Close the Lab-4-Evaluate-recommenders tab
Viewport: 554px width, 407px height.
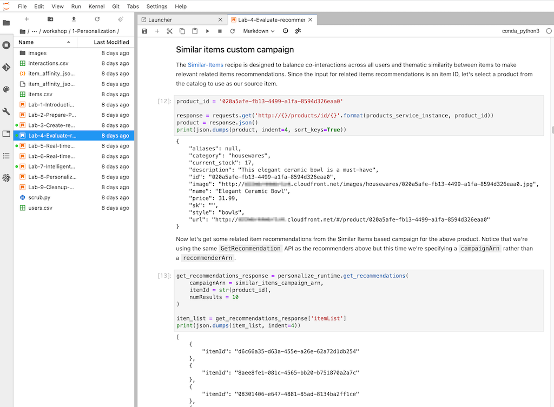coord(311,20)
